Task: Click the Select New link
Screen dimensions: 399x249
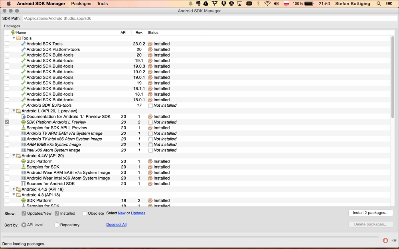Action: click(x=122, y=213)
